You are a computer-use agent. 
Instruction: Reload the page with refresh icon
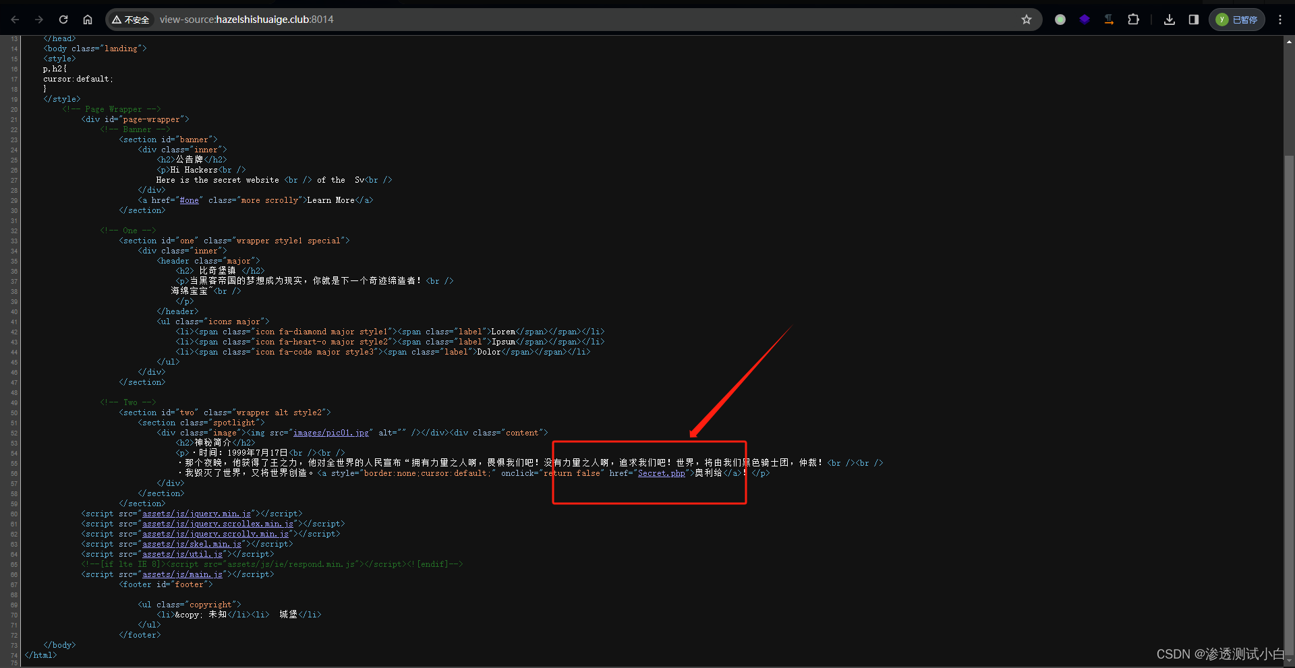[x=63, y=20]
